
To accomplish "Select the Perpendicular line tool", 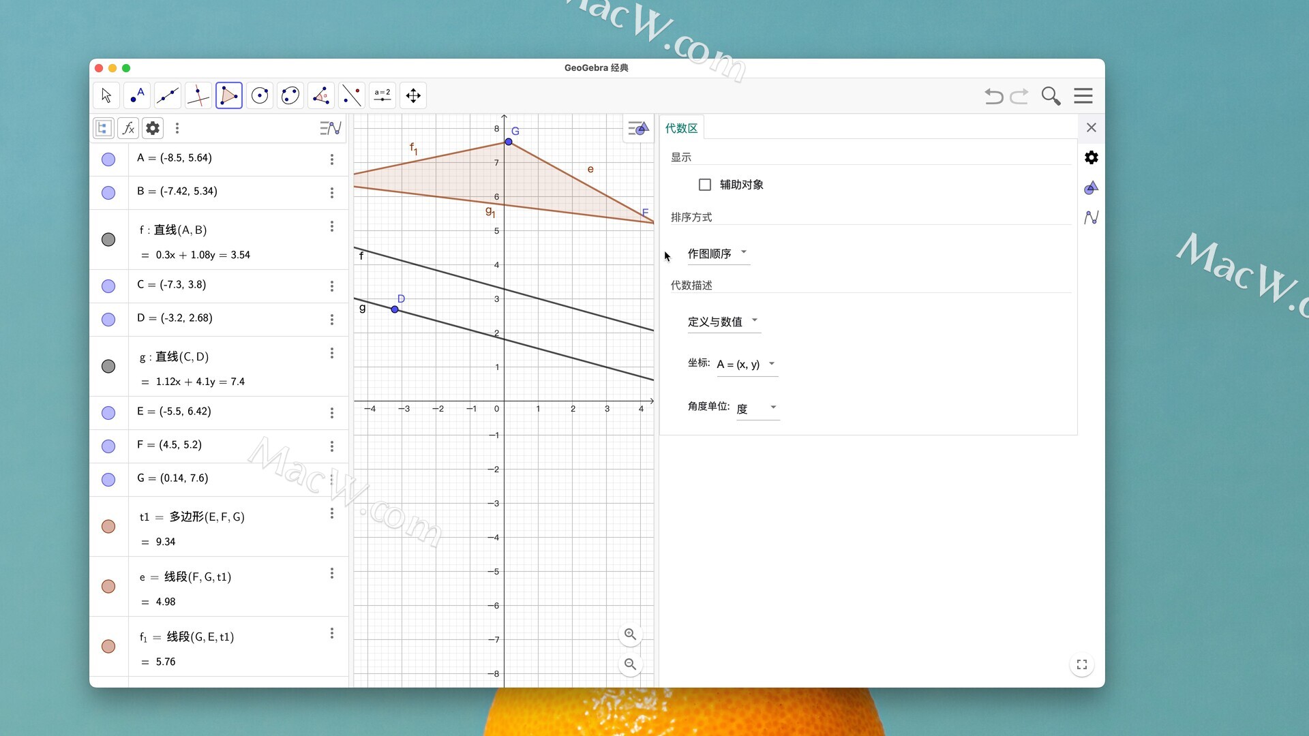I will point(198,95).
